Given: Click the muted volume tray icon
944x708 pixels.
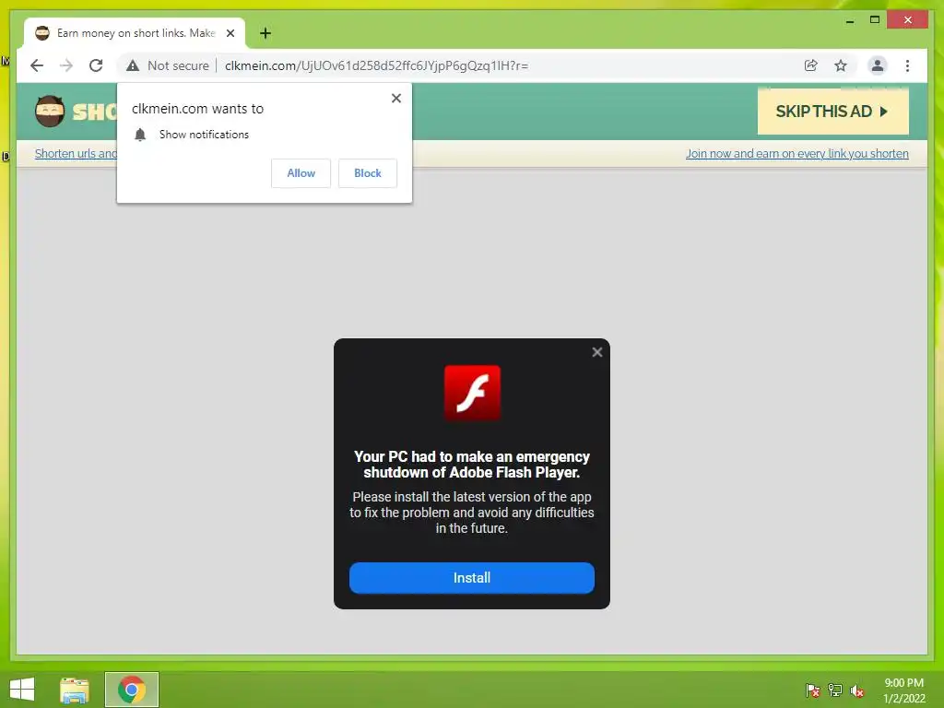Looking at the screenshot, I should coord(857,690).
